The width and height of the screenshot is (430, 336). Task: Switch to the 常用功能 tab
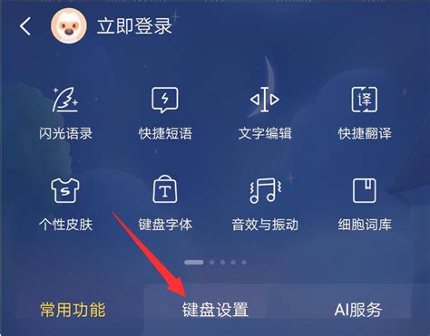pyautogui.click(x=73, y=310)
